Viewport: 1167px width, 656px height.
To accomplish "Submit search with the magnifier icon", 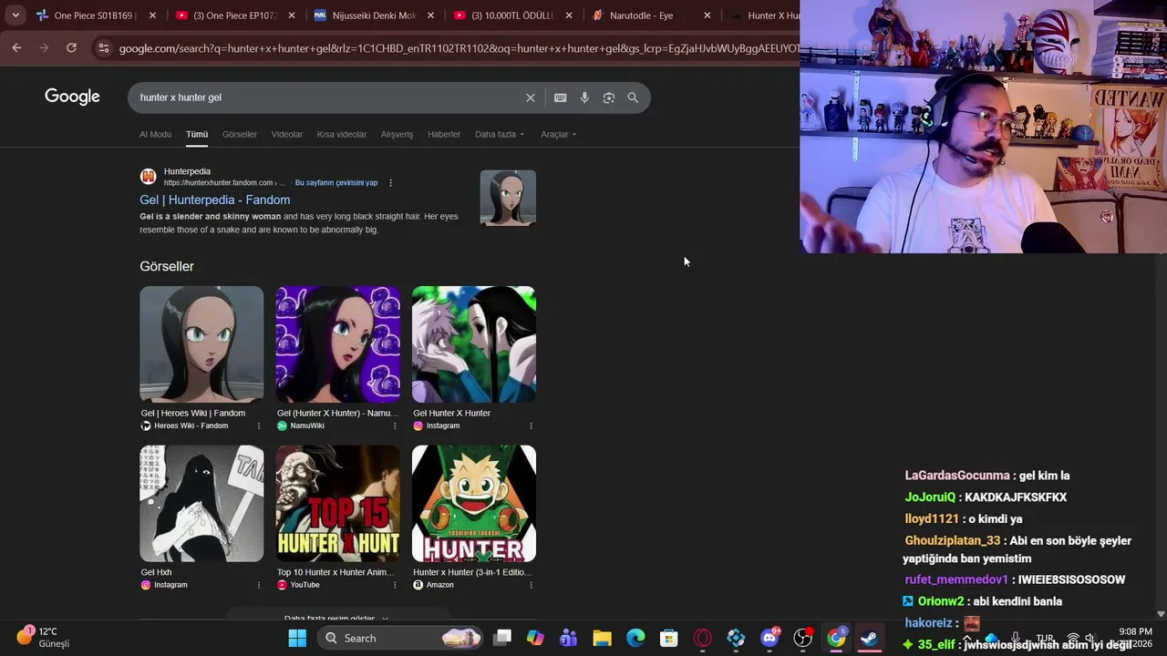I will 633,97.
